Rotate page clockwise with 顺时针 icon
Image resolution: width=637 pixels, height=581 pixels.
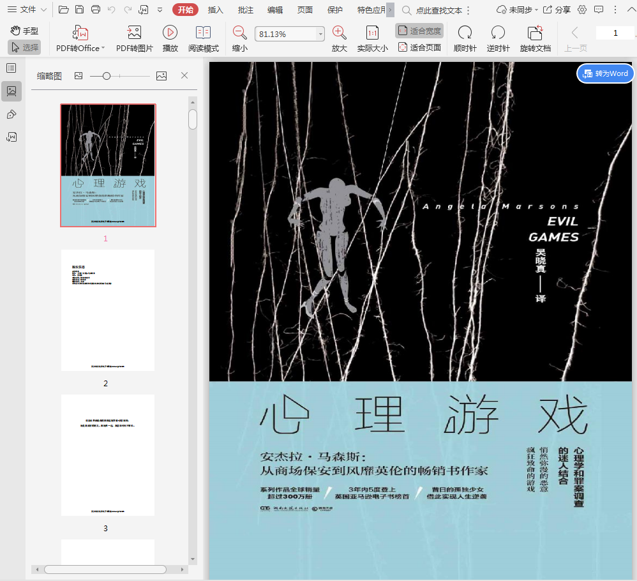coord(465,33)
